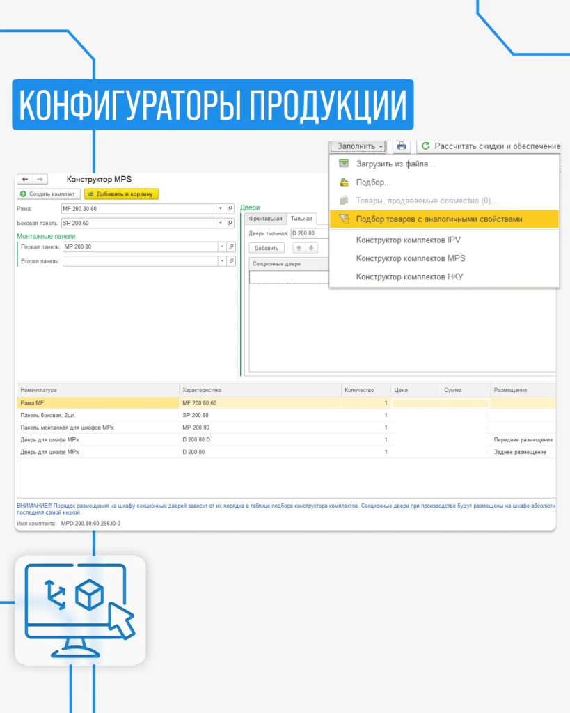Click the printer icon in toolbar

(x=402, y=146)
